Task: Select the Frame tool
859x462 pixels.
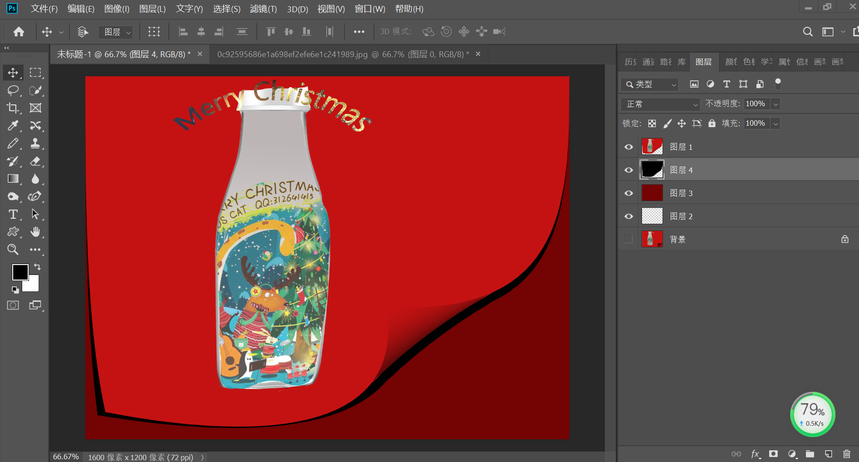Action: tap(35, 108)
